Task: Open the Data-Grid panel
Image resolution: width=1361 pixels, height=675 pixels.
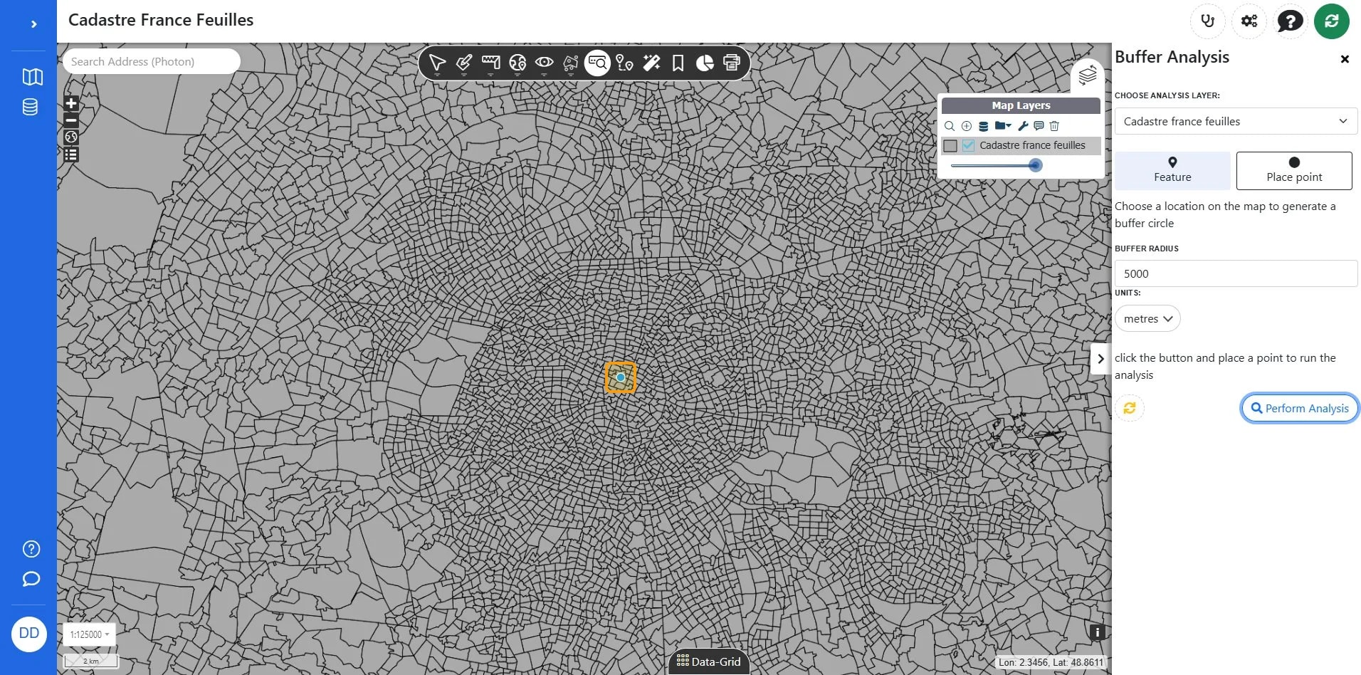Action: [x=708, y=661]
